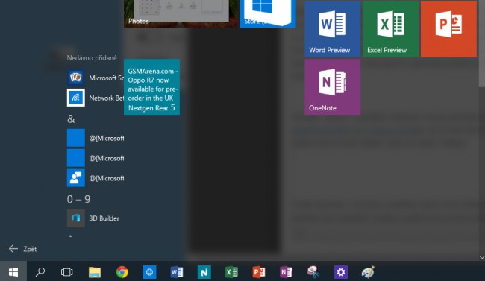Image resolution: width=485 pixels, height=281 pixels.
Task: Open Paint from the taskbar
Action: coord(368,272)
